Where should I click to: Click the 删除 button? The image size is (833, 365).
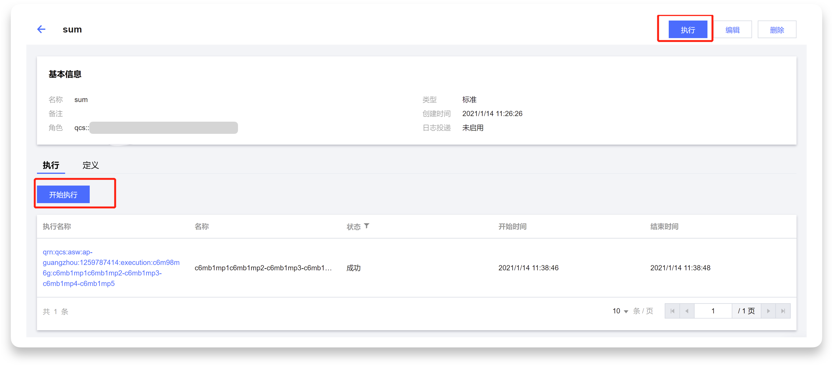click(x=777, y=30)
